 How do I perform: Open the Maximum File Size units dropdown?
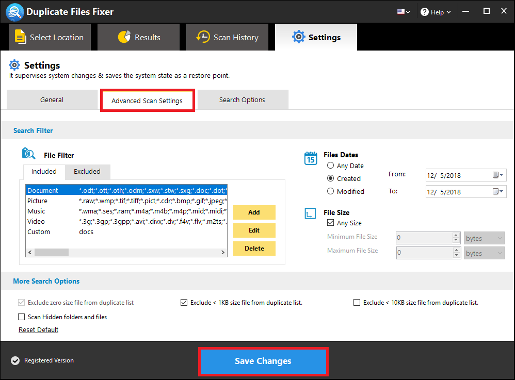(x=484, y=253)
